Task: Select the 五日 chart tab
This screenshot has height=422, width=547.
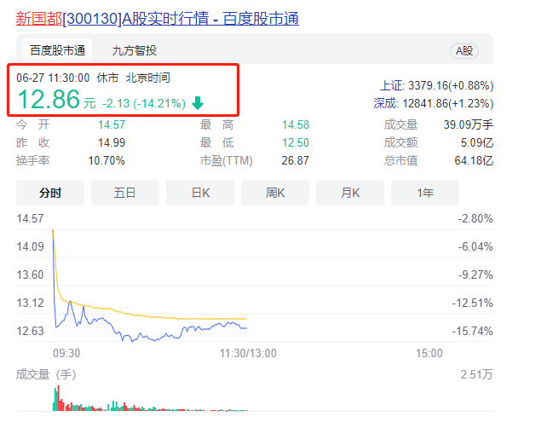Action: pos(125,193)
